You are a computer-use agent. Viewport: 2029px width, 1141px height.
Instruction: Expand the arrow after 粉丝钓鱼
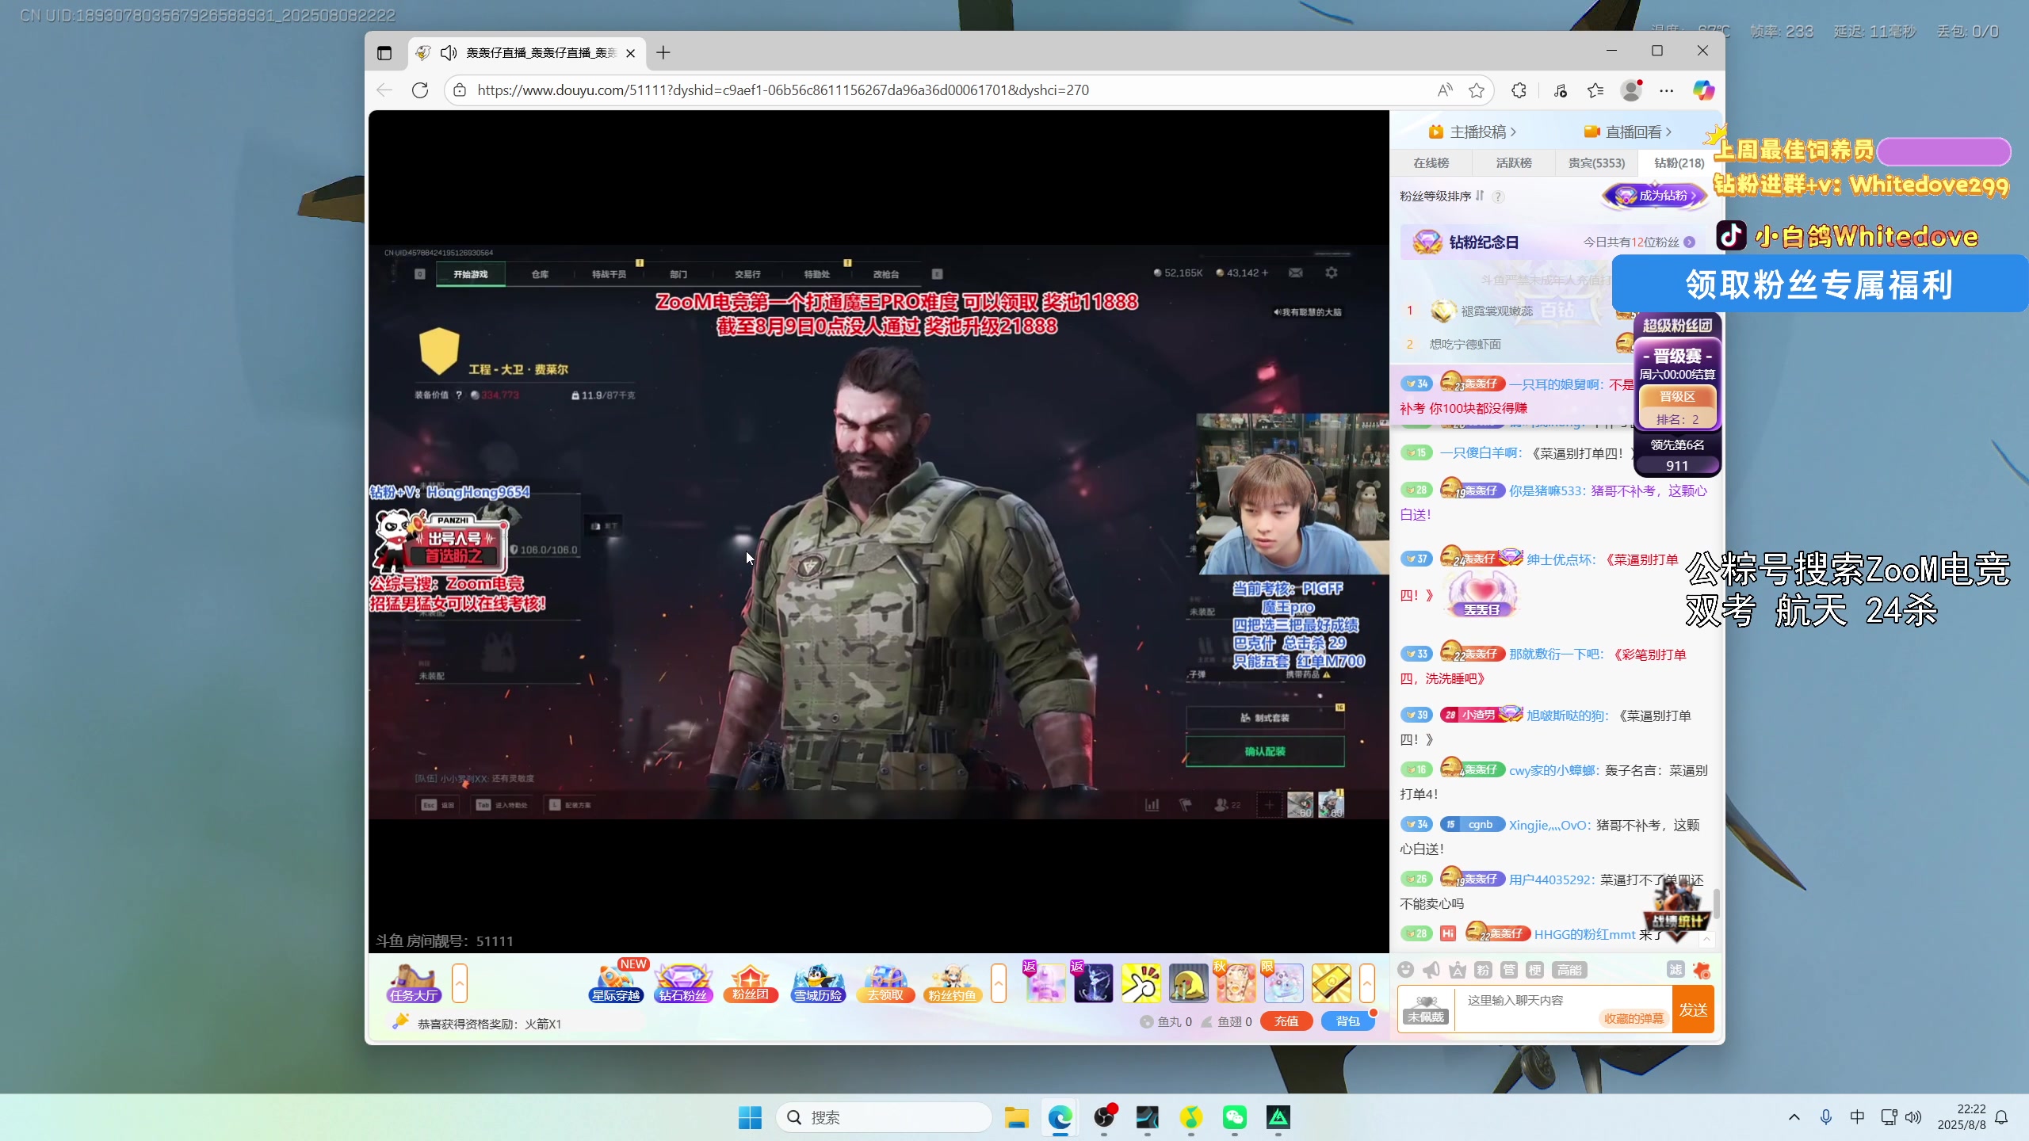pos(999,983)
